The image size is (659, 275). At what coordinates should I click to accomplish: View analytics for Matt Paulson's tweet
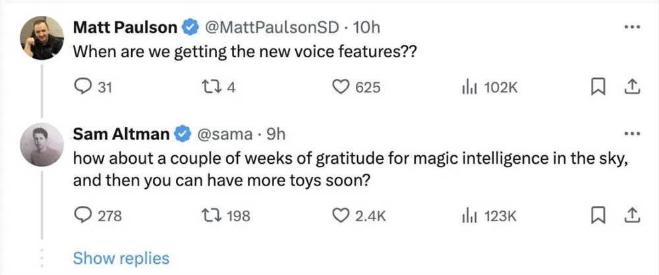(467, 86)
